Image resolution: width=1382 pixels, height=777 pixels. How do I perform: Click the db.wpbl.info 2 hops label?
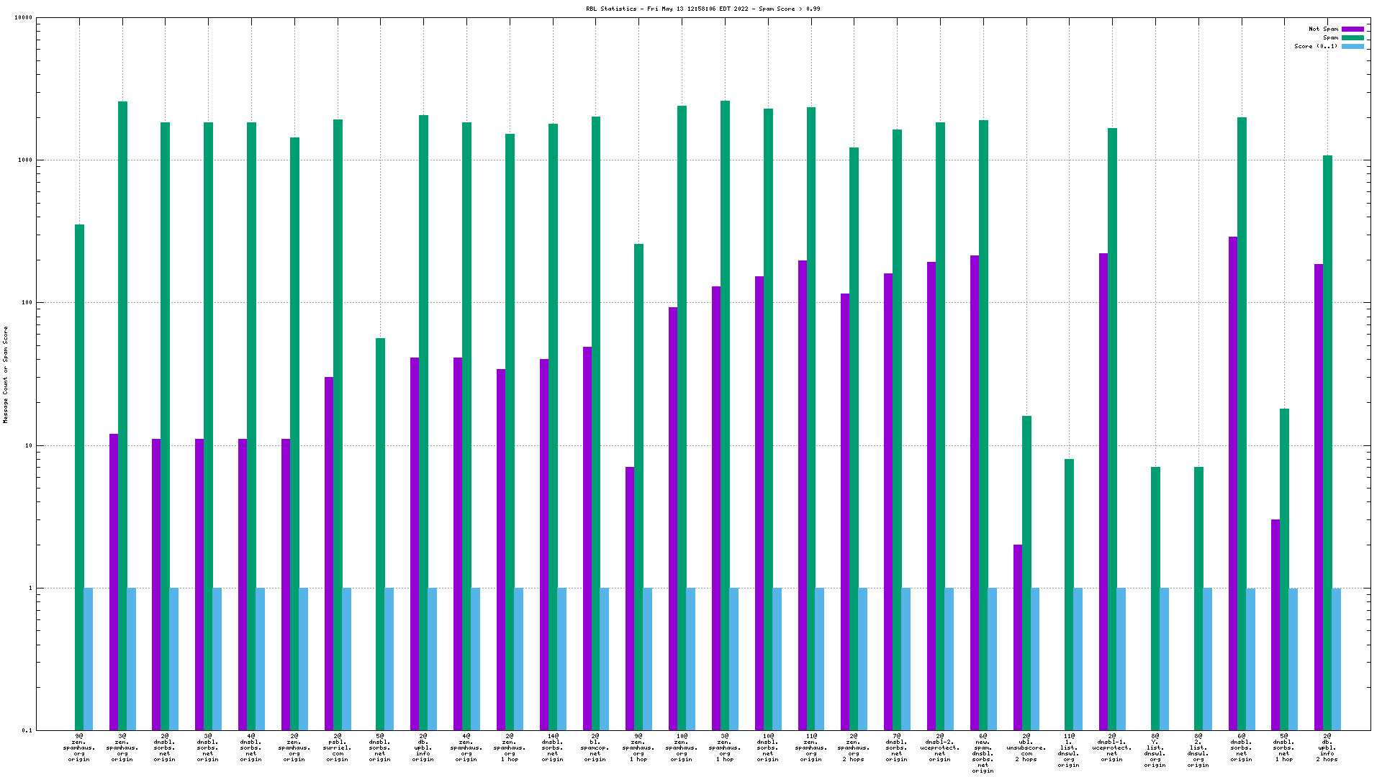click(x=1327, y=748)
